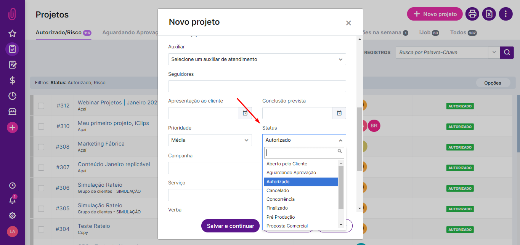Open favorites star in sidebar
Screen dimensions: 520x245
pos(12,34)
